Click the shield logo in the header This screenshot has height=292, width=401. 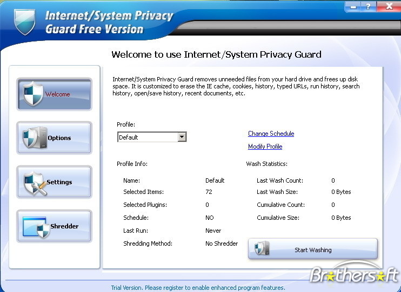25,22
